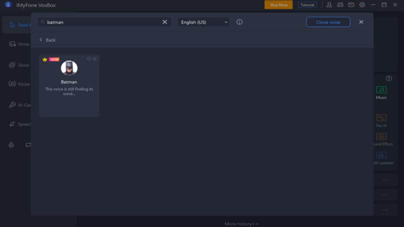Click the help question mark icon
Image resolution: width=404 pixels, height=227 pixels.
click(x=388, y=78)
